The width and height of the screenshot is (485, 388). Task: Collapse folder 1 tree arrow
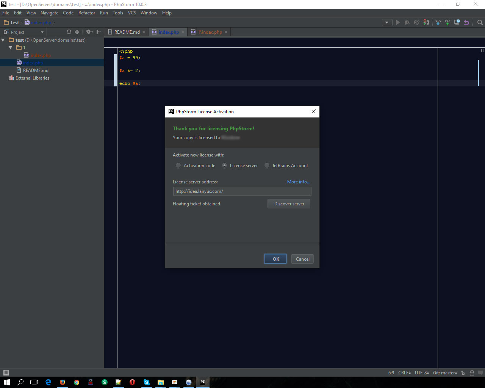click(11, 48)
